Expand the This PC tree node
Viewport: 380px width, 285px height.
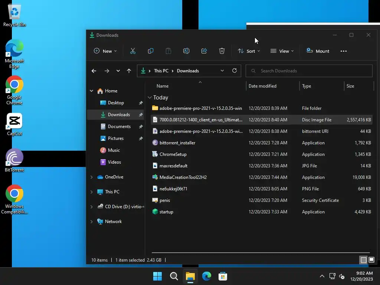[91, 192]
